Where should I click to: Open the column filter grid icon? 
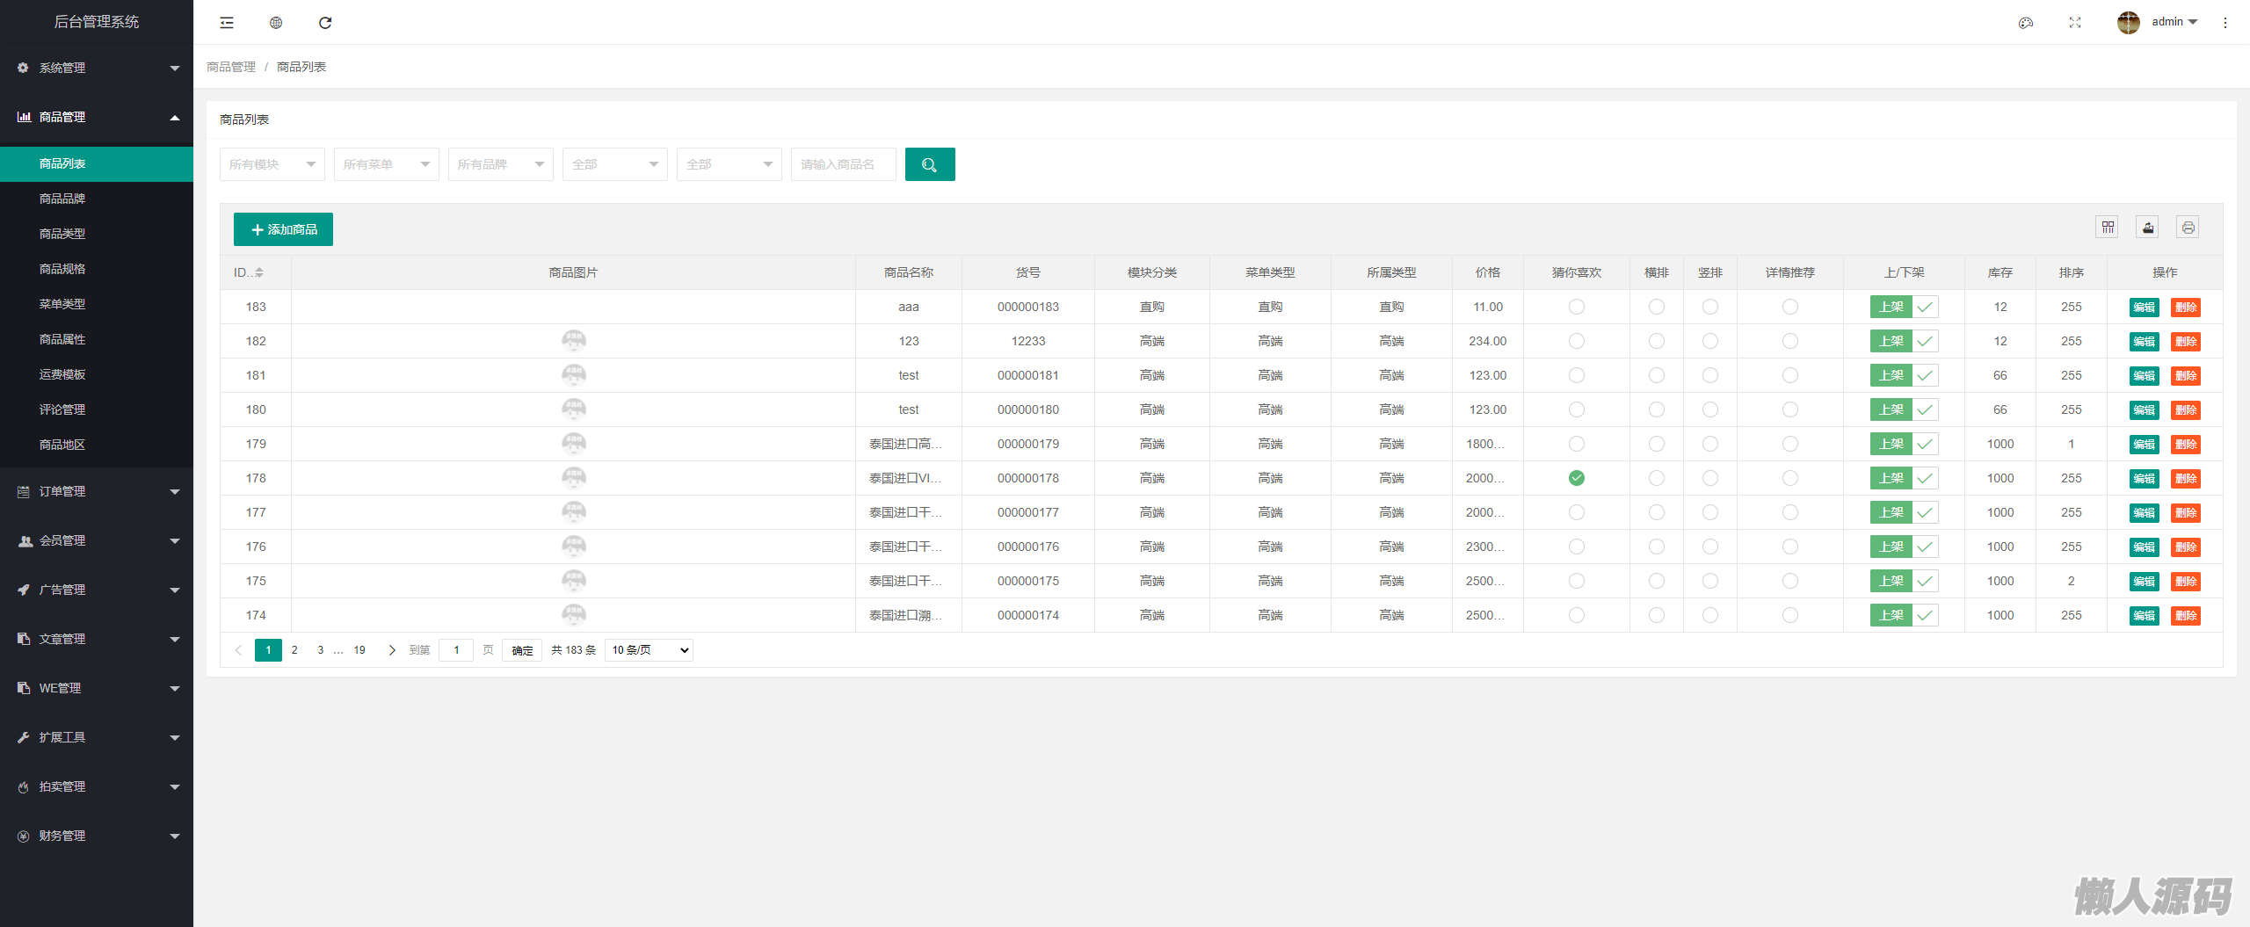(2108, 228)
